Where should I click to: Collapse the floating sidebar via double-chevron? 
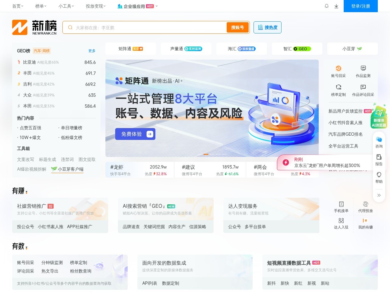[379, 195]
